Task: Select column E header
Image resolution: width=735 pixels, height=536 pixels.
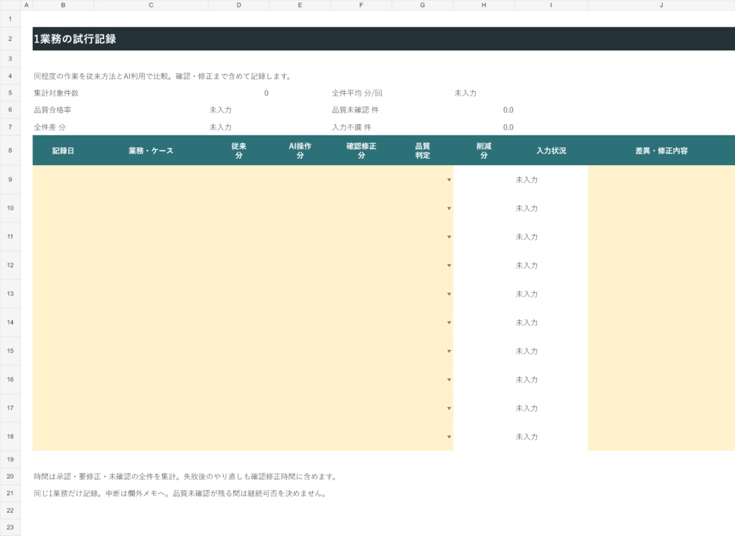Action: point(300,5)
